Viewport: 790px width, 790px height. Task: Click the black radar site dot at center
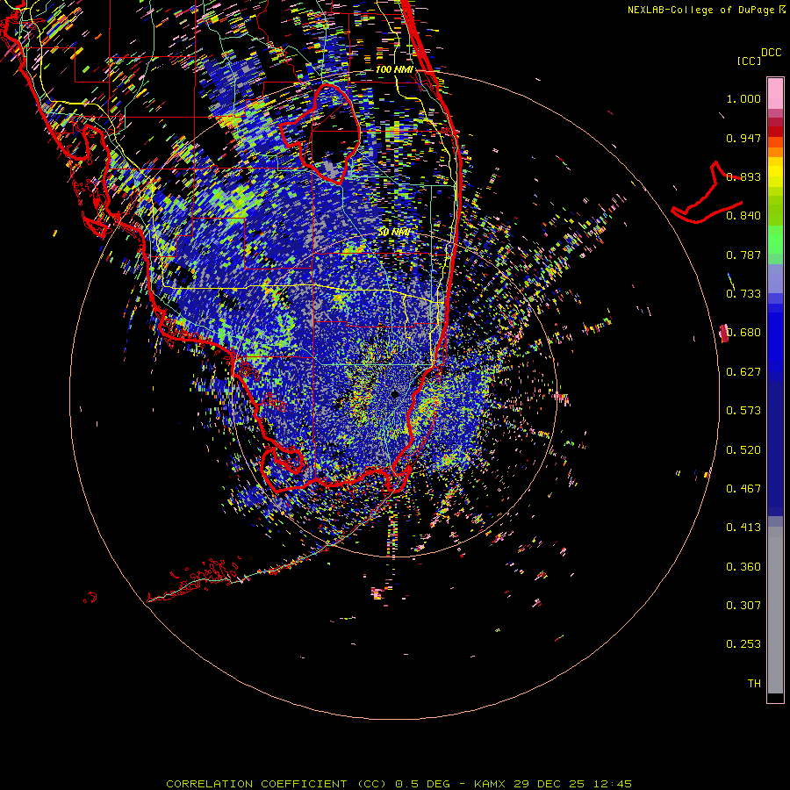[395, 394]
